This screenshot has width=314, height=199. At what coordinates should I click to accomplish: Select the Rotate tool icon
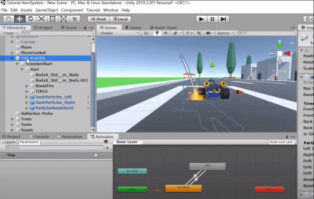30,19
